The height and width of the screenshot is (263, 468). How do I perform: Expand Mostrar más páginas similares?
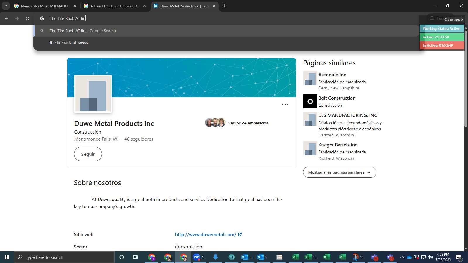coord(340,172)
